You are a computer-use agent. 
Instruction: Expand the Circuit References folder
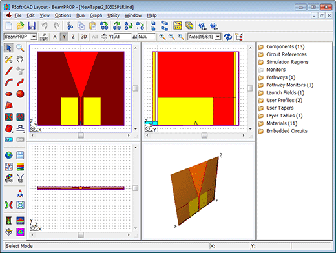coord(282,54)
